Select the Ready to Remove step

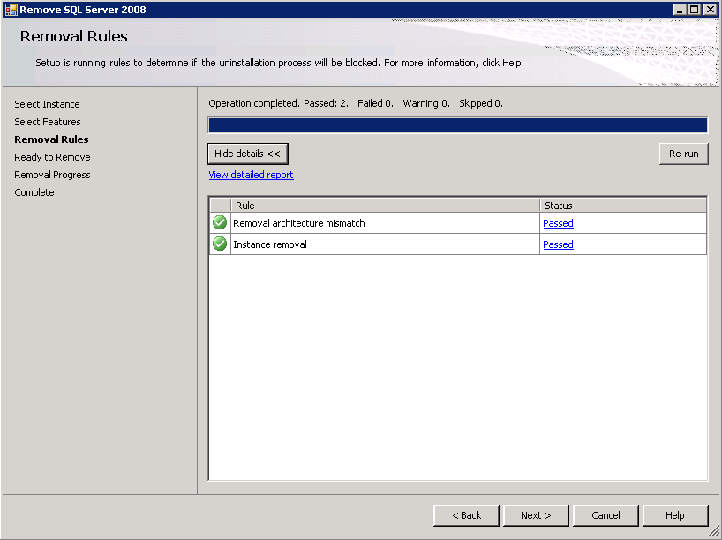coord(52,157)
